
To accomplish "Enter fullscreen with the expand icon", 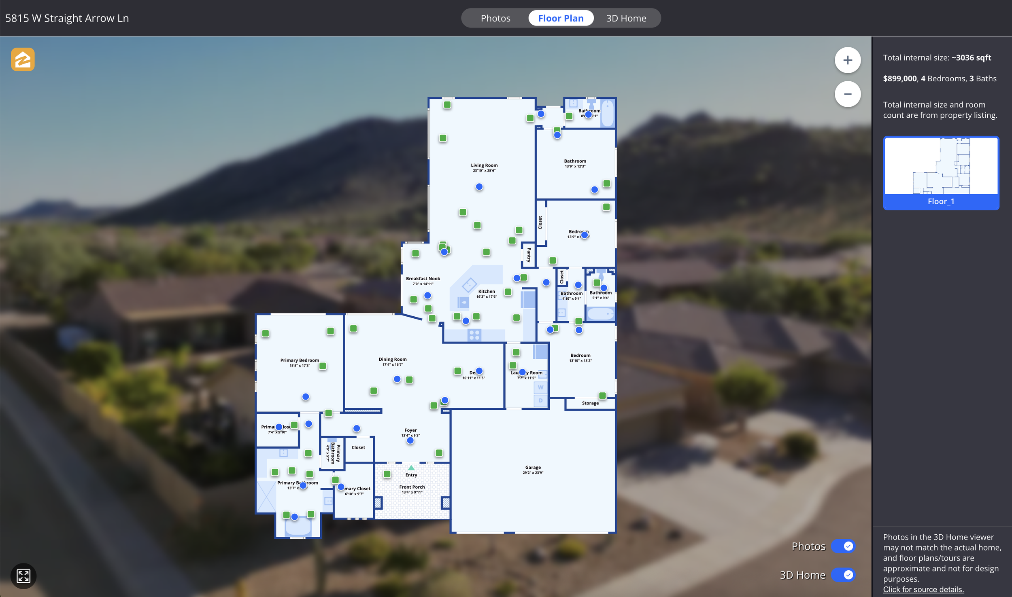I will point(23,576).
